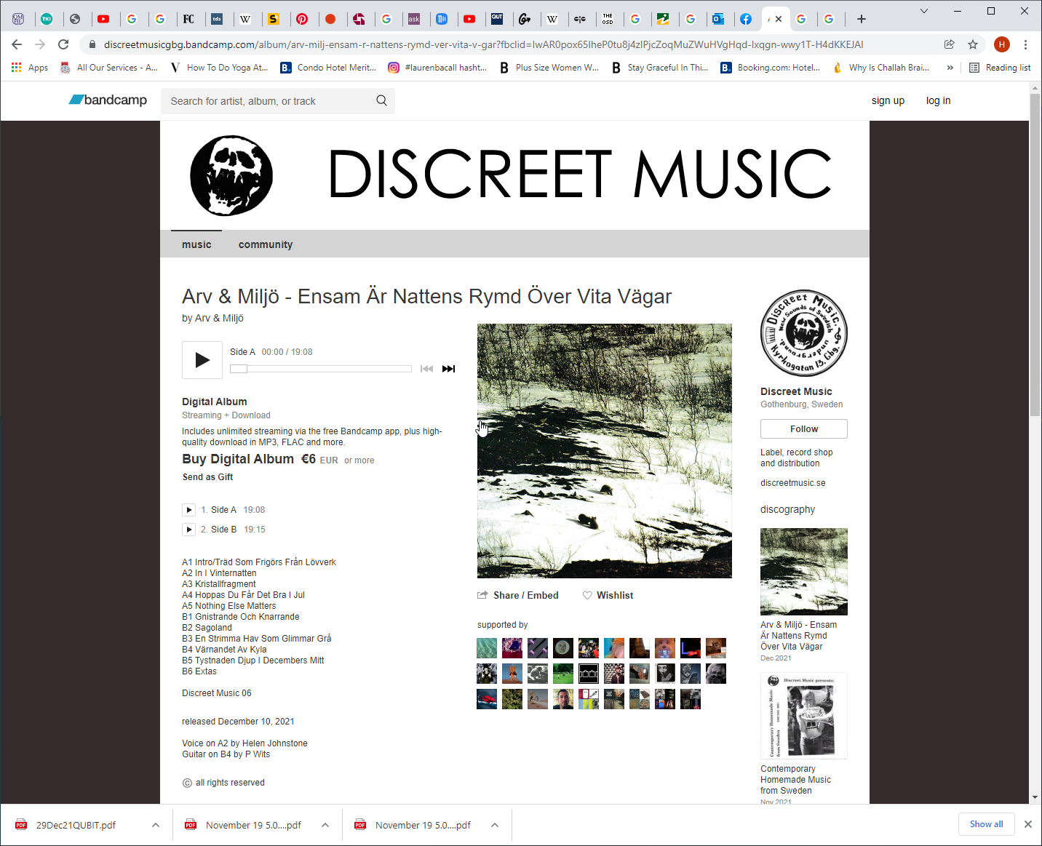Open Chrome's three-dot menu
The width and height of the screenshot is (1042, 846).
point(1026,44)
